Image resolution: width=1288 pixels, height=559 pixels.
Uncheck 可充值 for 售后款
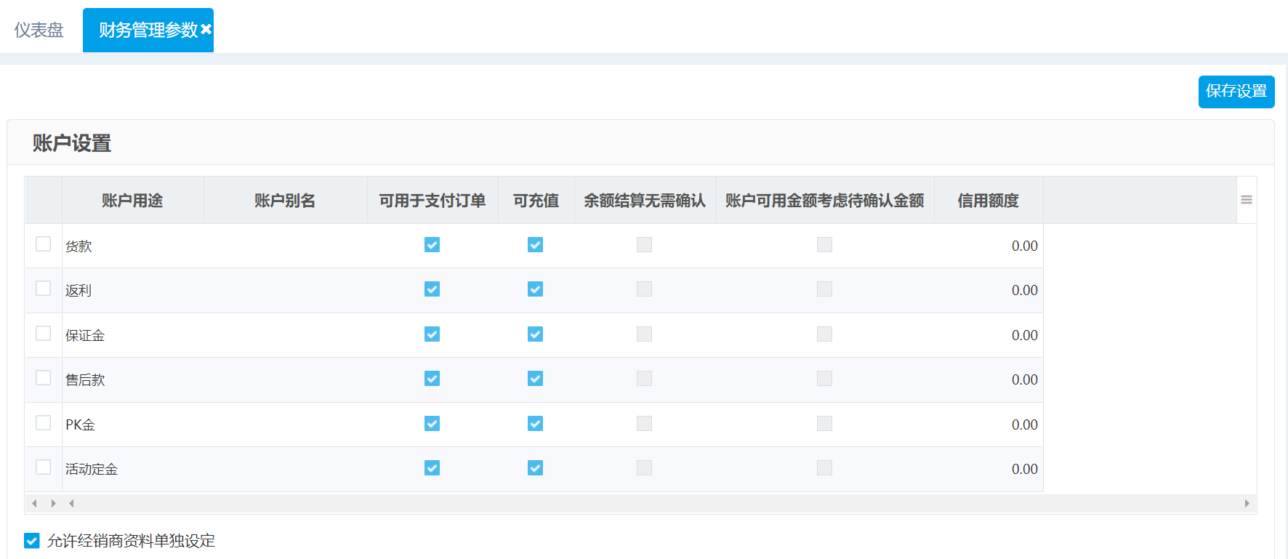tap(536, 379)
